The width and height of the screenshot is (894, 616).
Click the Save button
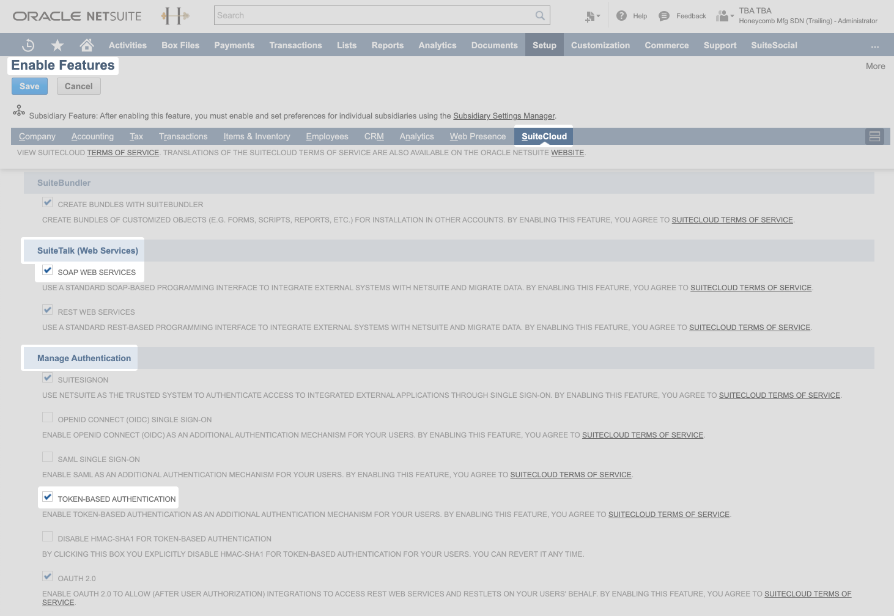coord(29,86)
